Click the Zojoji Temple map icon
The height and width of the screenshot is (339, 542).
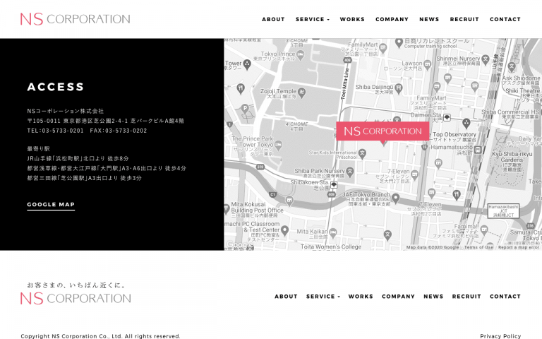[x=301, y=92]
